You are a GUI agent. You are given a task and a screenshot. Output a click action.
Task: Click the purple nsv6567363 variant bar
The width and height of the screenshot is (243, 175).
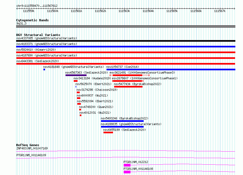tap(76, 75)
